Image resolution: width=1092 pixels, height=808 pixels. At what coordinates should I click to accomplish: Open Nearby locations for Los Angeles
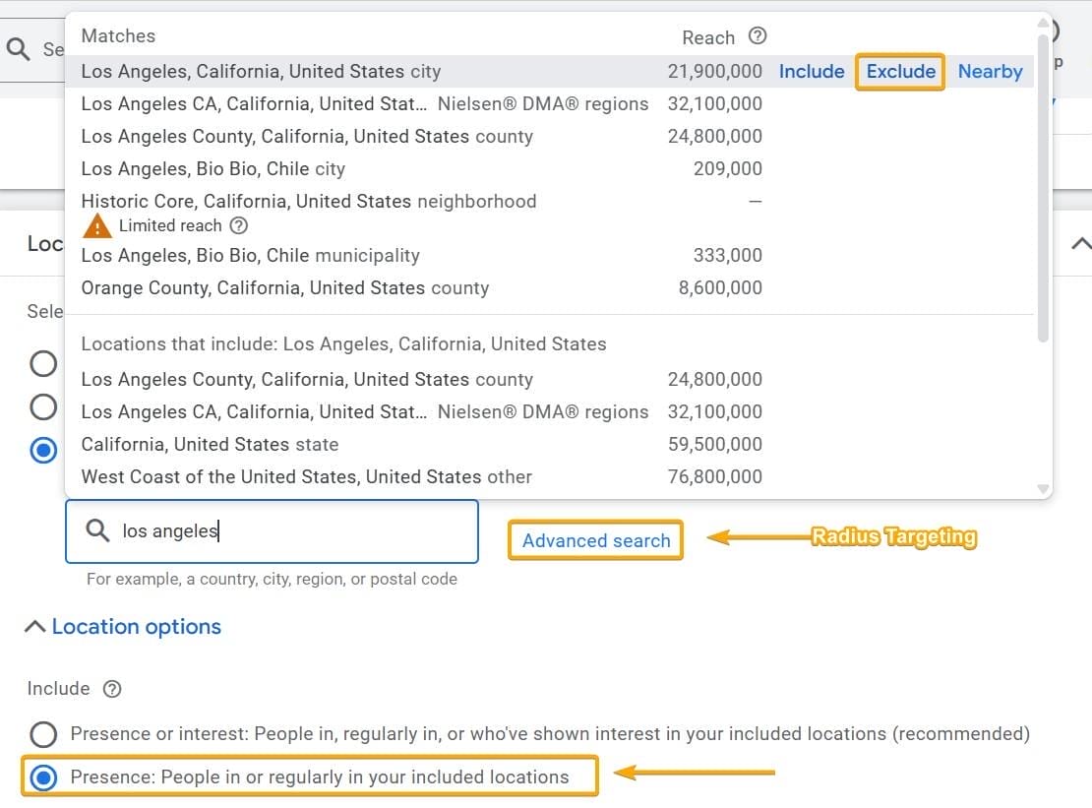tap(990, 72)
